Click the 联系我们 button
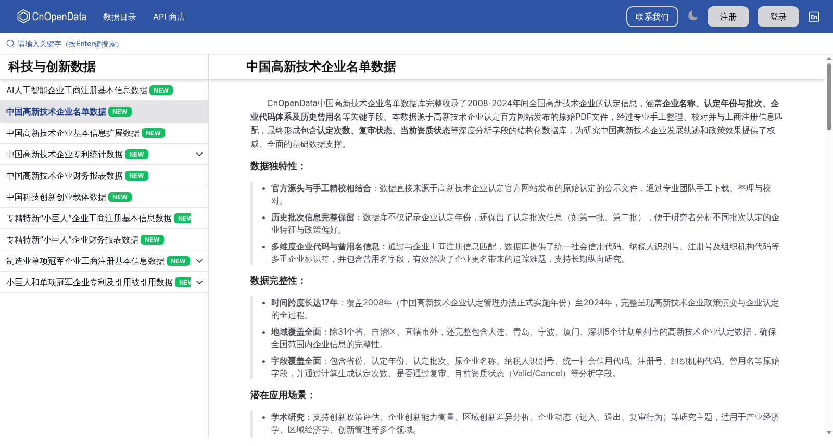833x446 pixels. [x=652, y=17]
